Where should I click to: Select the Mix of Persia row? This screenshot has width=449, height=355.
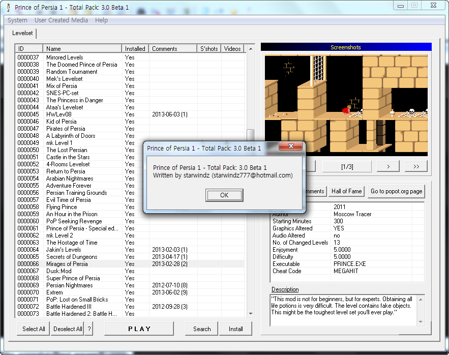point(130,86)
